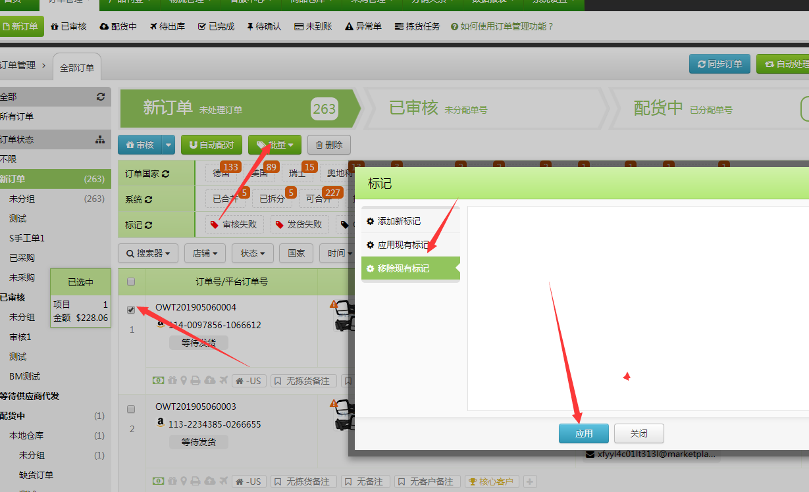Open 如何使用订单管理功能 help link
The image size is (809, 492).
click(502, 26)
